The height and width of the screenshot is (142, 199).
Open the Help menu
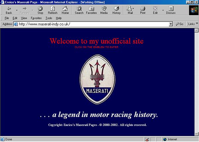[x=59, y=18]
